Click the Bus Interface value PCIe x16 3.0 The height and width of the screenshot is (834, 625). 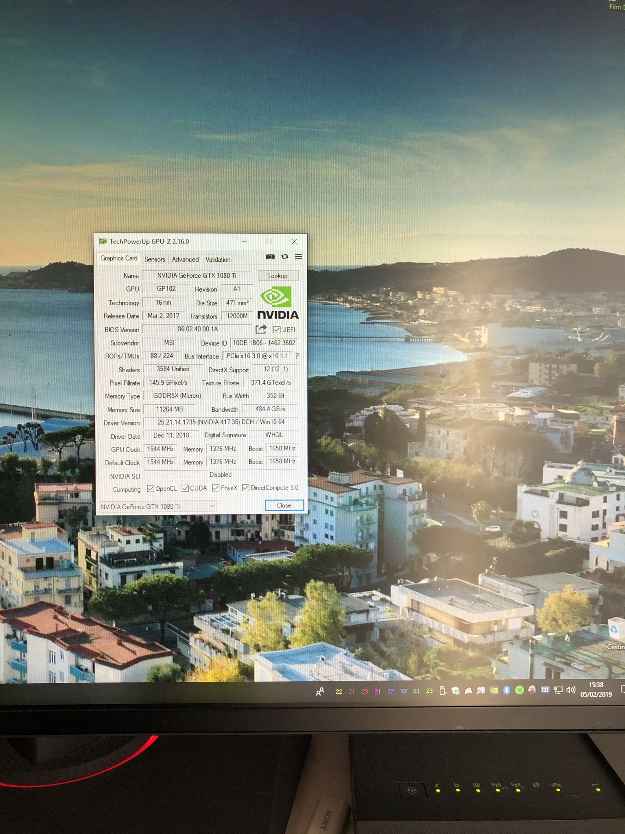click(x=257, y=356)
